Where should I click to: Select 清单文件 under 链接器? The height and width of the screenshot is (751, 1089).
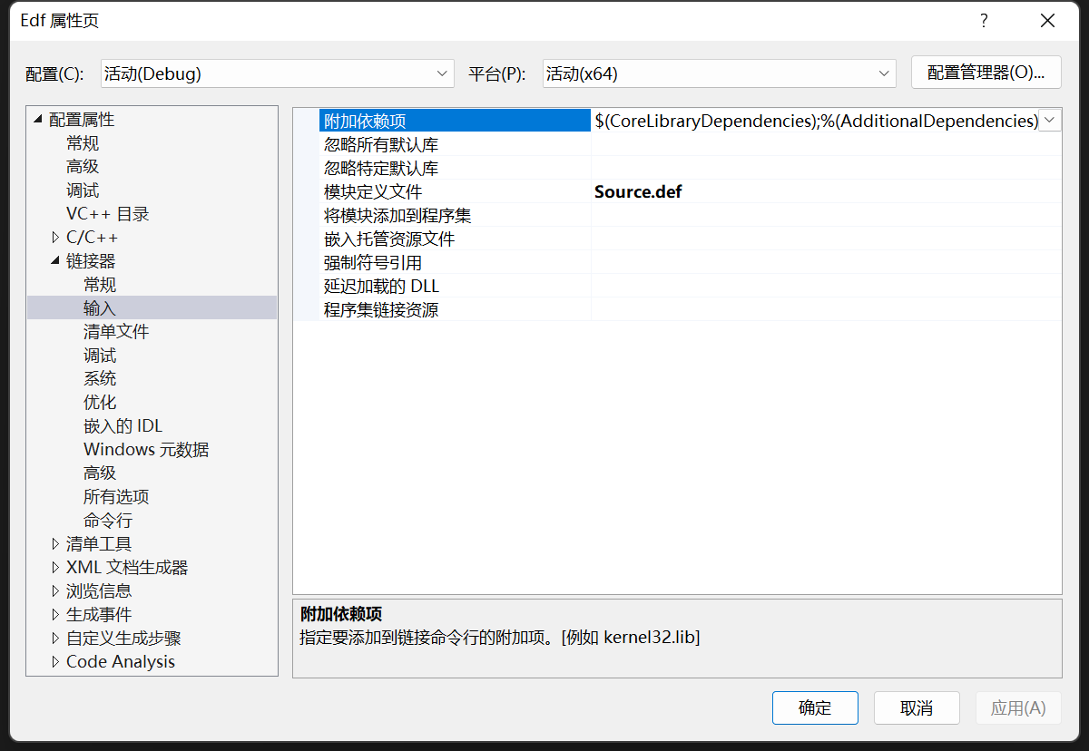pos(116,332)
